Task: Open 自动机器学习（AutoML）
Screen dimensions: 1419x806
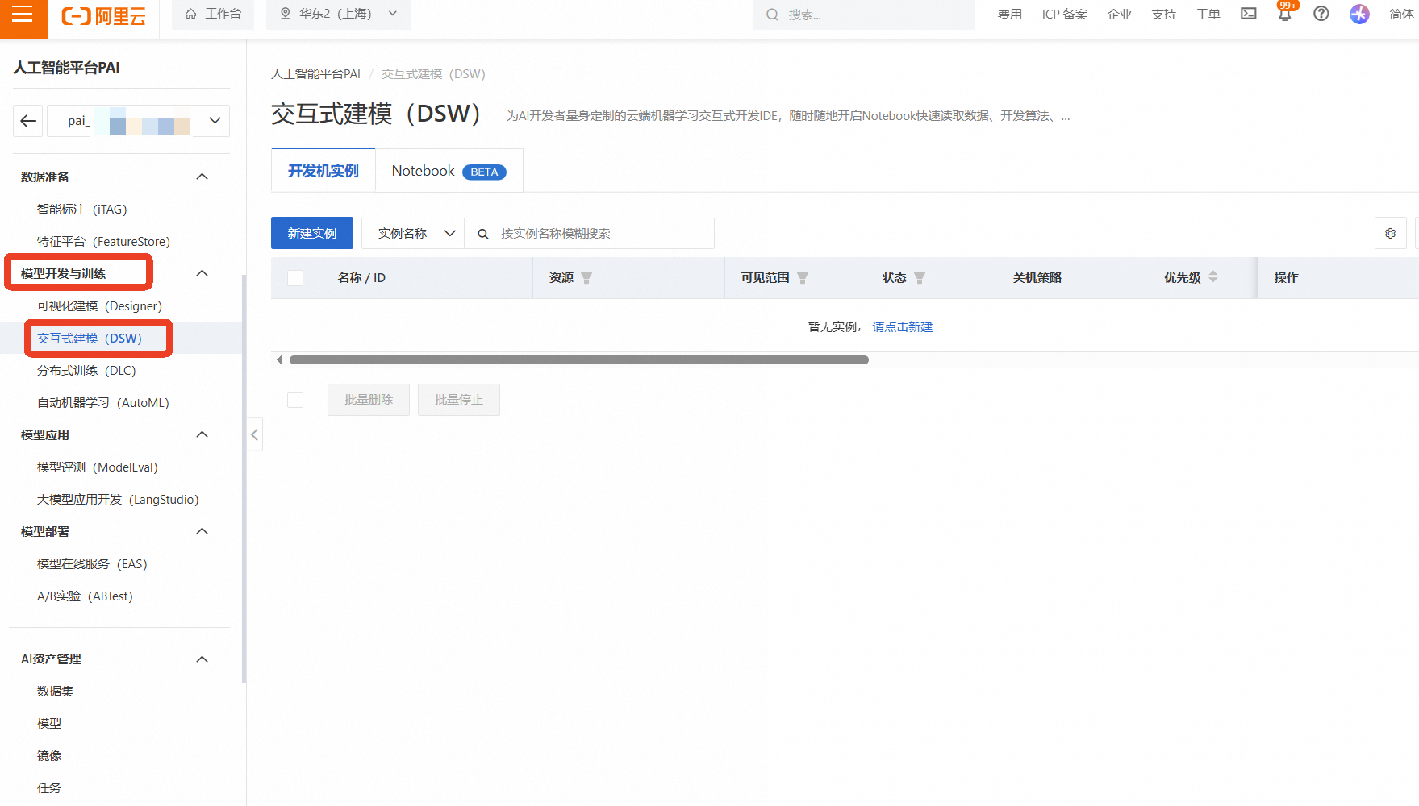Action: pos(103,403)
